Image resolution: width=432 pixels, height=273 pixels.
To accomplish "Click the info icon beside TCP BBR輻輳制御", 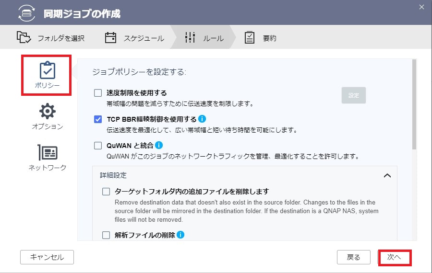I will point(202,119).
